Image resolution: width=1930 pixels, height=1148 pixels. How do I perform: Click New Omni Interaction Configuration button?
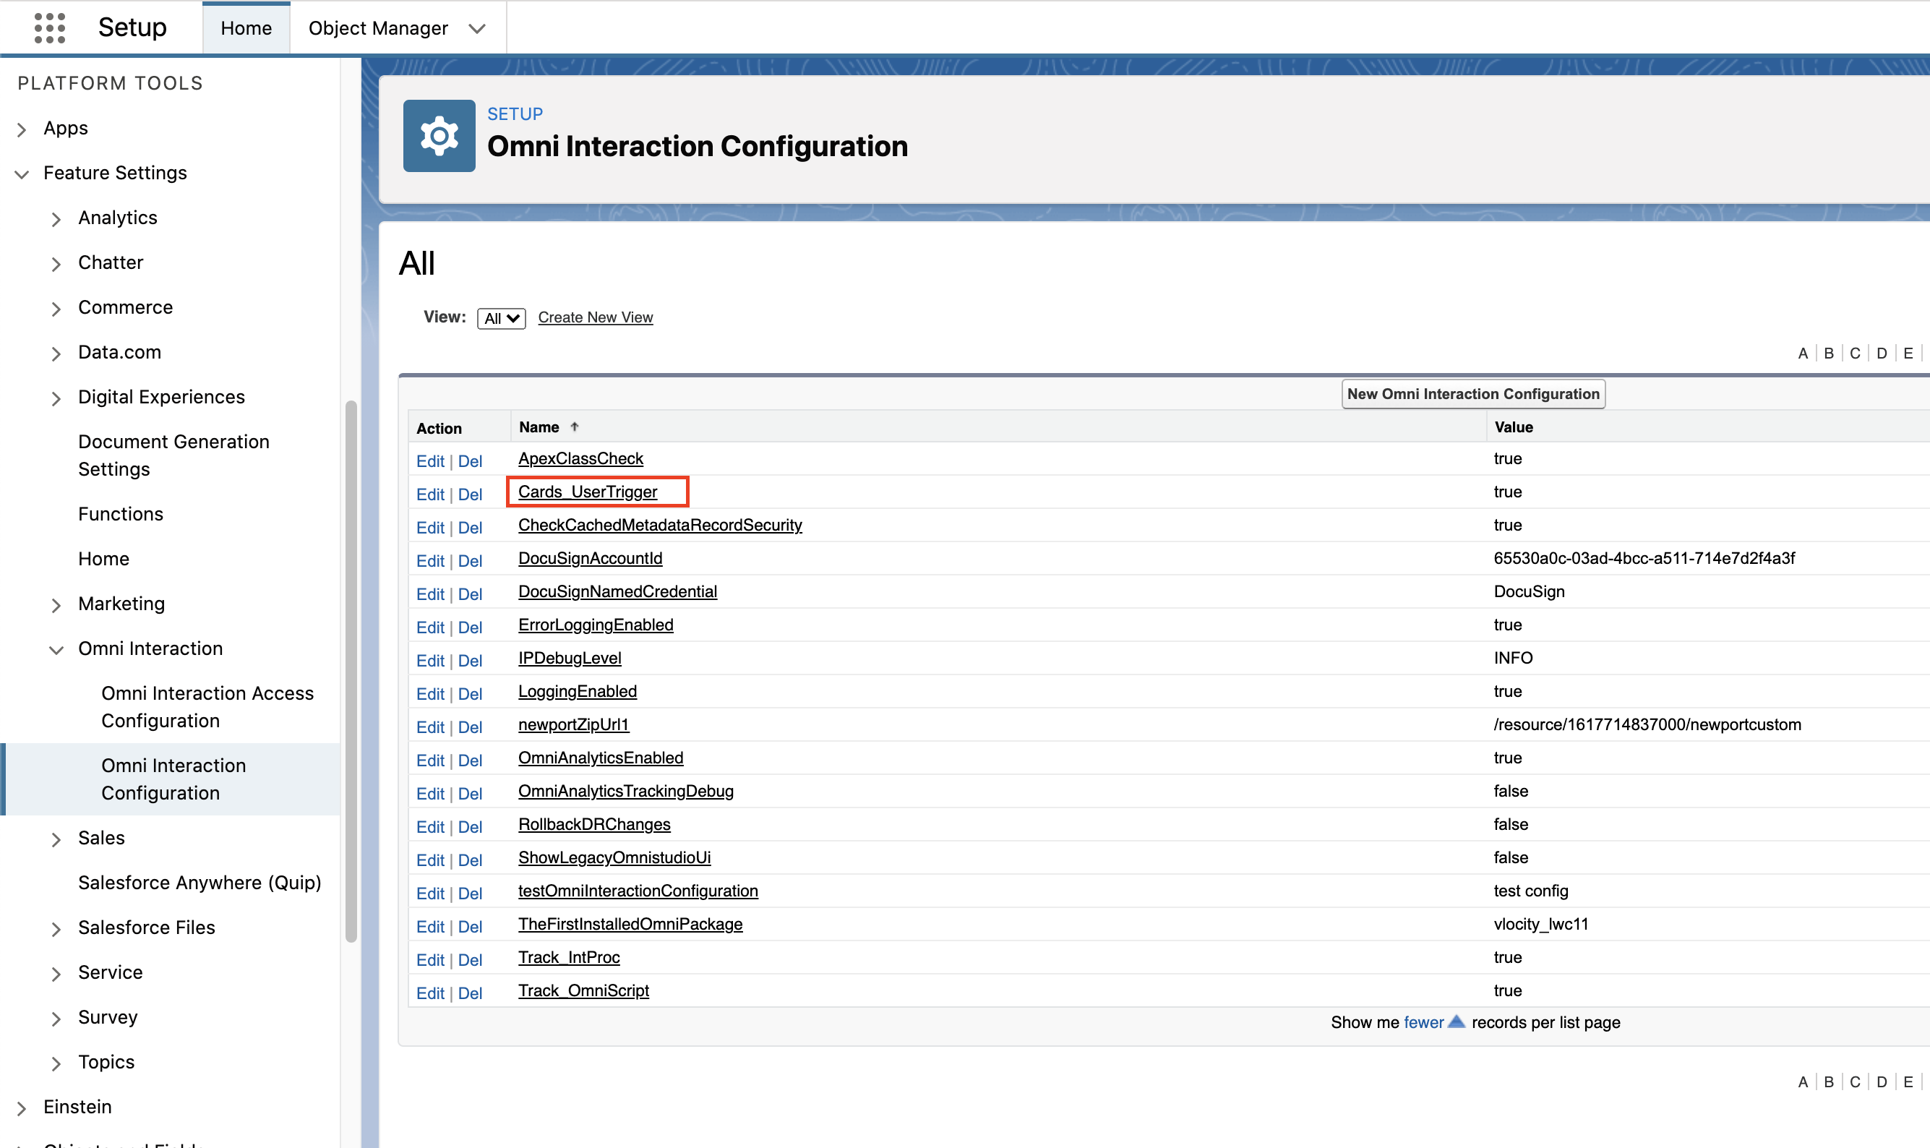pyautogui.click(x=1473, y=394)
